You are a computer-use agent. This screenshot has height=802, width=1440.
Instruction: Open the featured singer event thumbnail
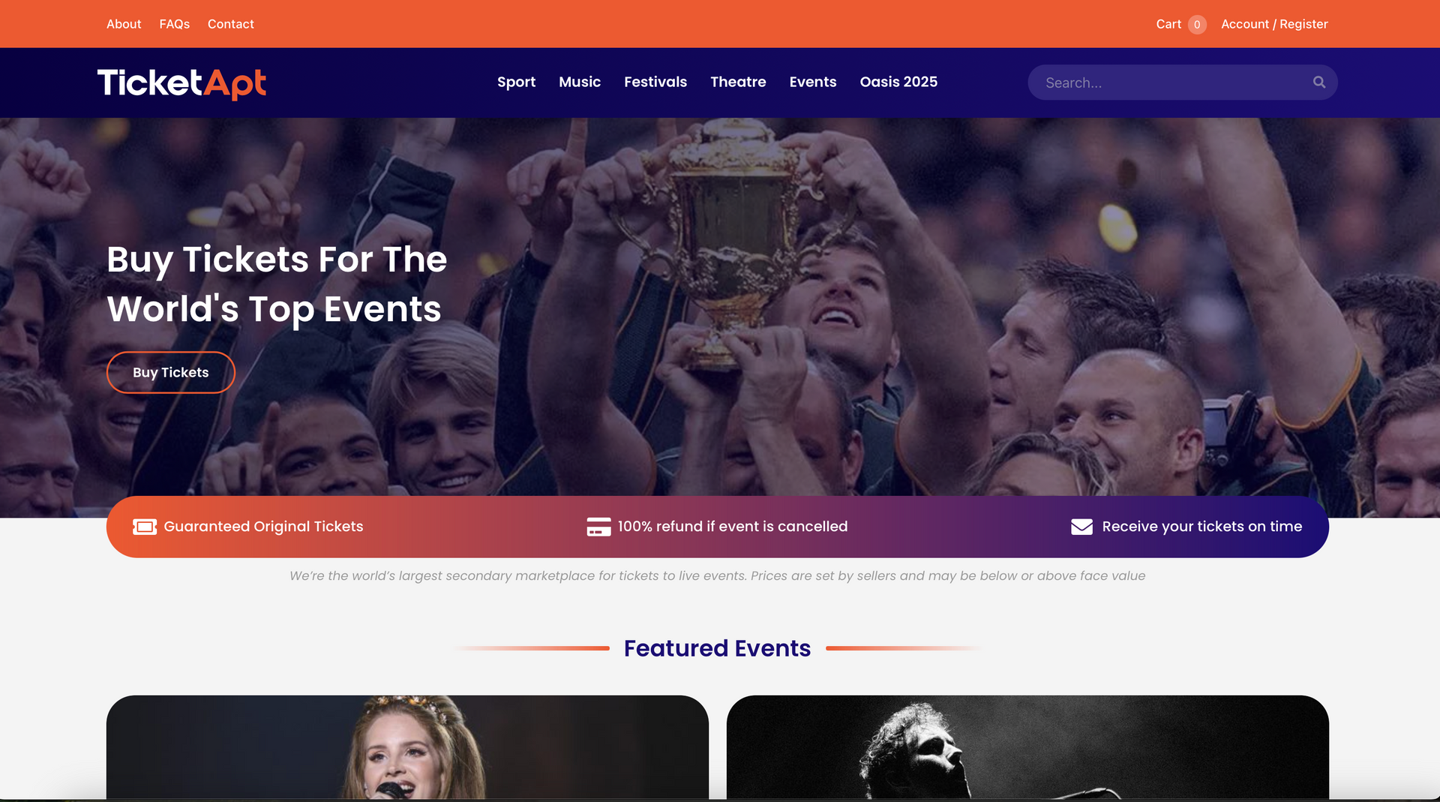407,747
